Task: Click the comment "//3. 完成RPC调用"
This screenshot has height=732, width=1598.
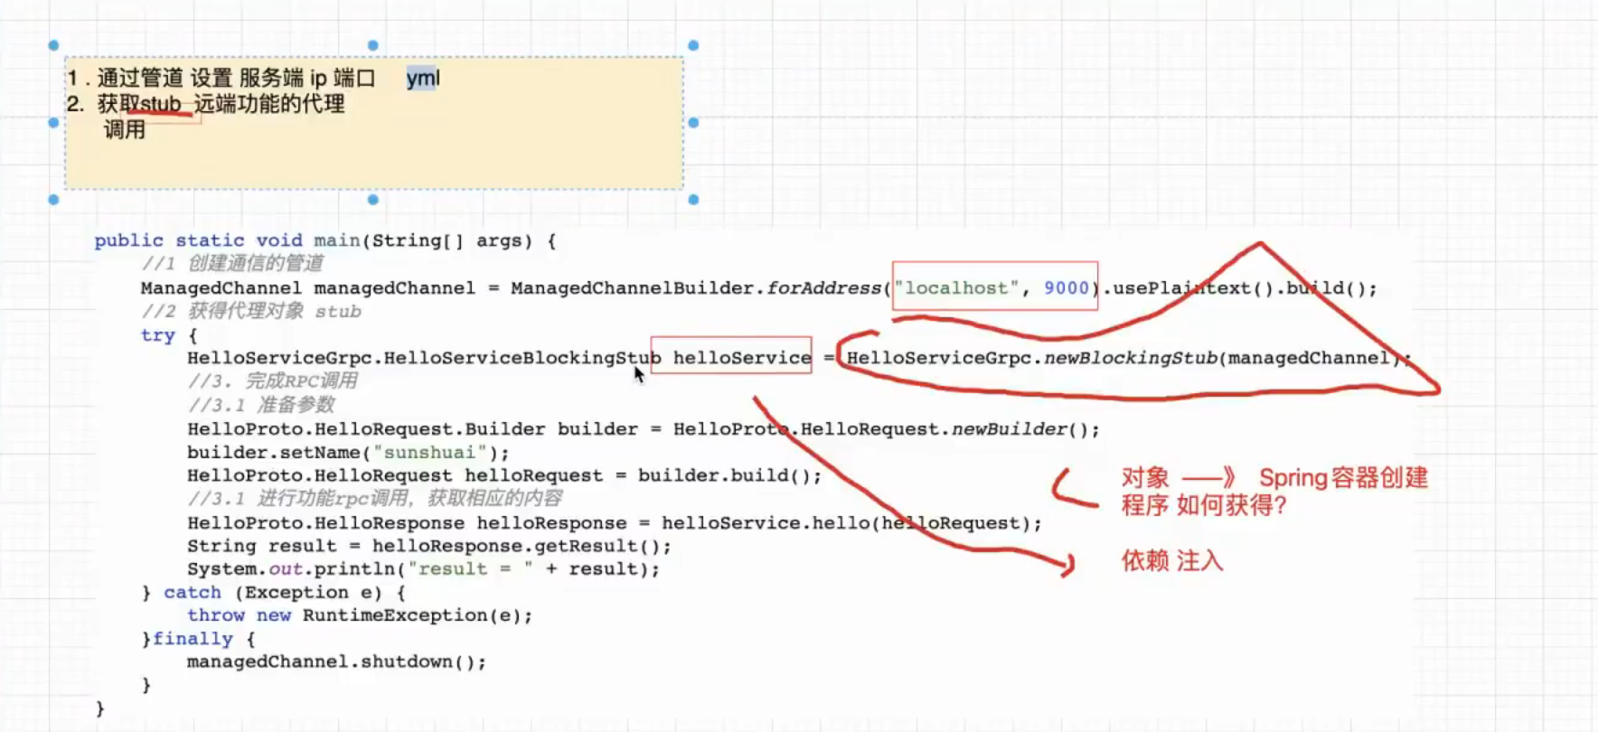Action: coord(273,380)
